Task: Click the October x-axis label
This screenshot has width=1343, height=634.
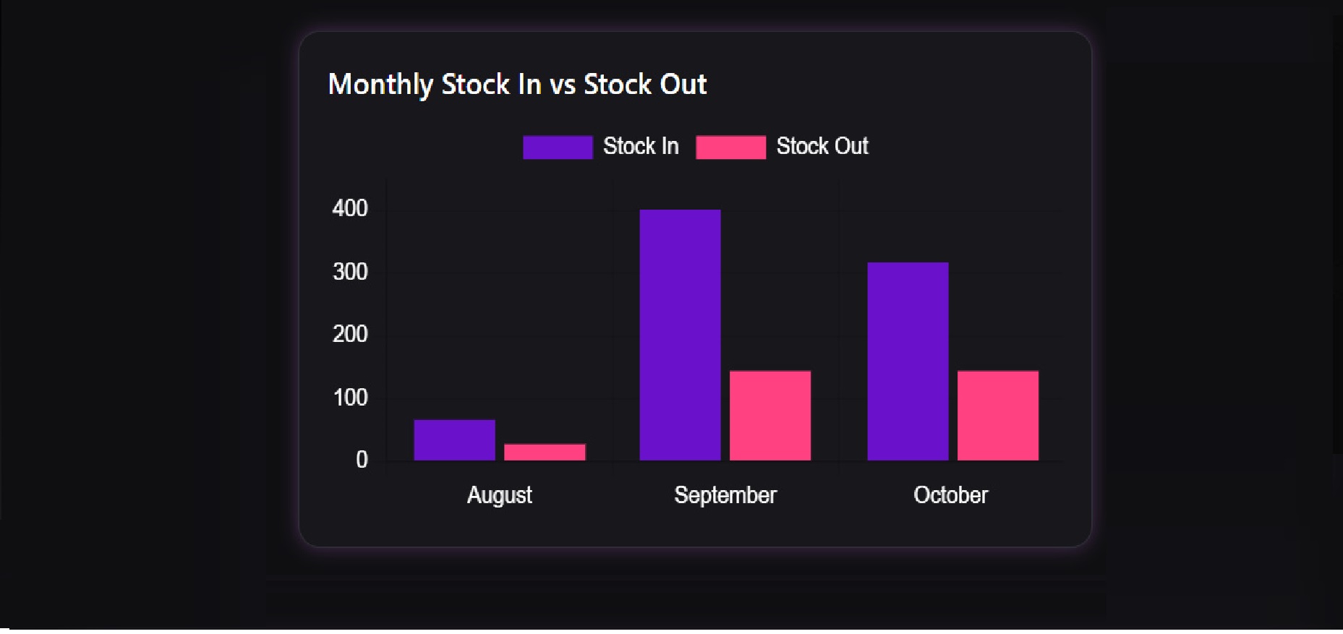Action: click(950, 495)
